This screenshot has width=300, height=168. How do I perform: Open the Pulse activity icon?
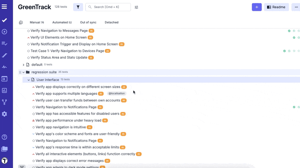[x=4, y=67]
